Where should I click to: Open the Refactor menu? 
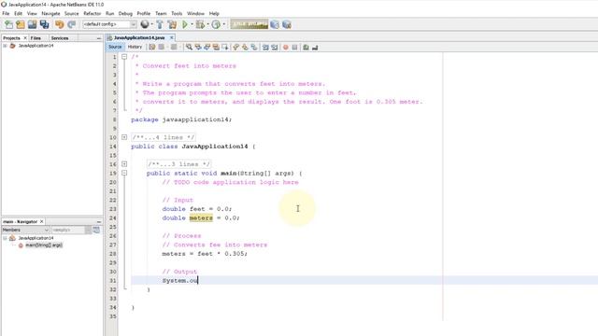click(x=93, y=13)
